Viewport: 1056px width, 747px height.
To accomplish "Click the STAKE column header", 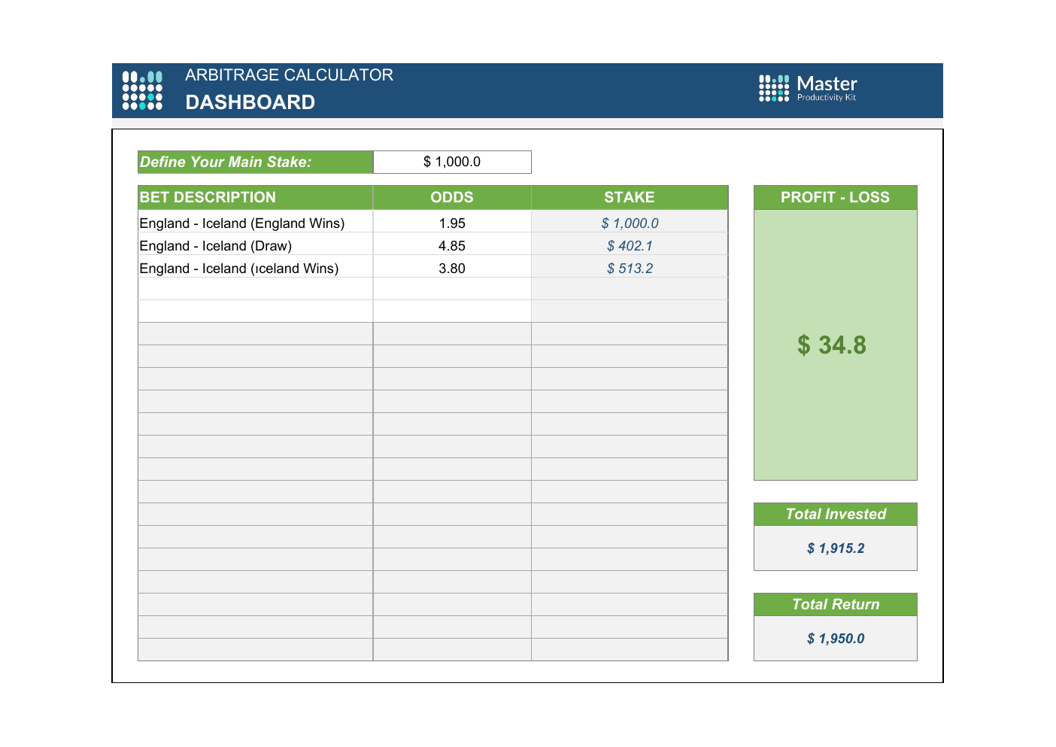I will coord(630,197).
